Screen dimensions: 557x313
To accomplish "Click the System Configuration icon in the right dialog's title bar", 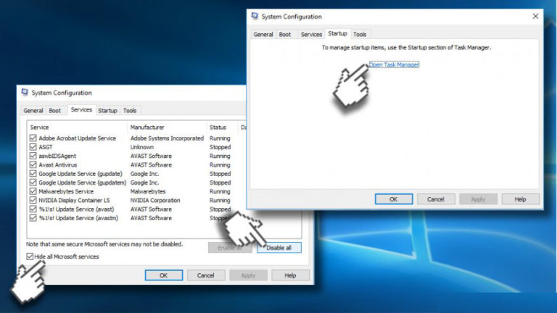I will (x=255, y=17).
